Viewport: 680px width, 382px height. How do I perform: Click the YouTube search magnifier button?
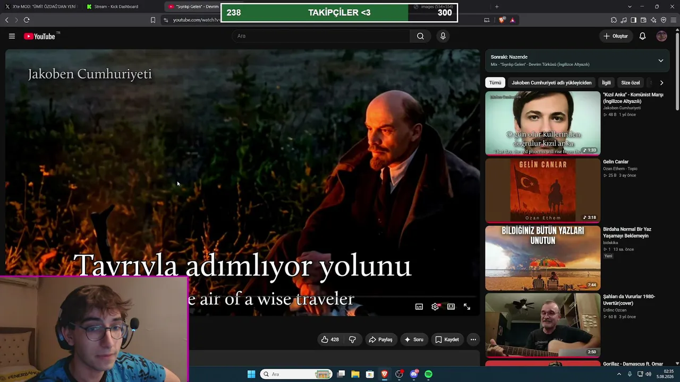click(x=420, y=36)
